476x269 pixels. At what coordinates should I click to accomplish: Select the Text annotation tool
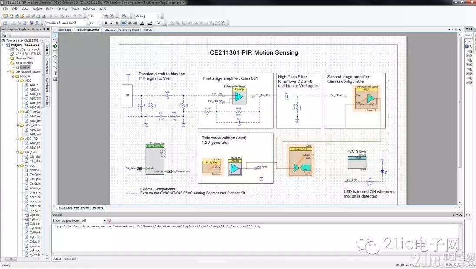(55, 73)
